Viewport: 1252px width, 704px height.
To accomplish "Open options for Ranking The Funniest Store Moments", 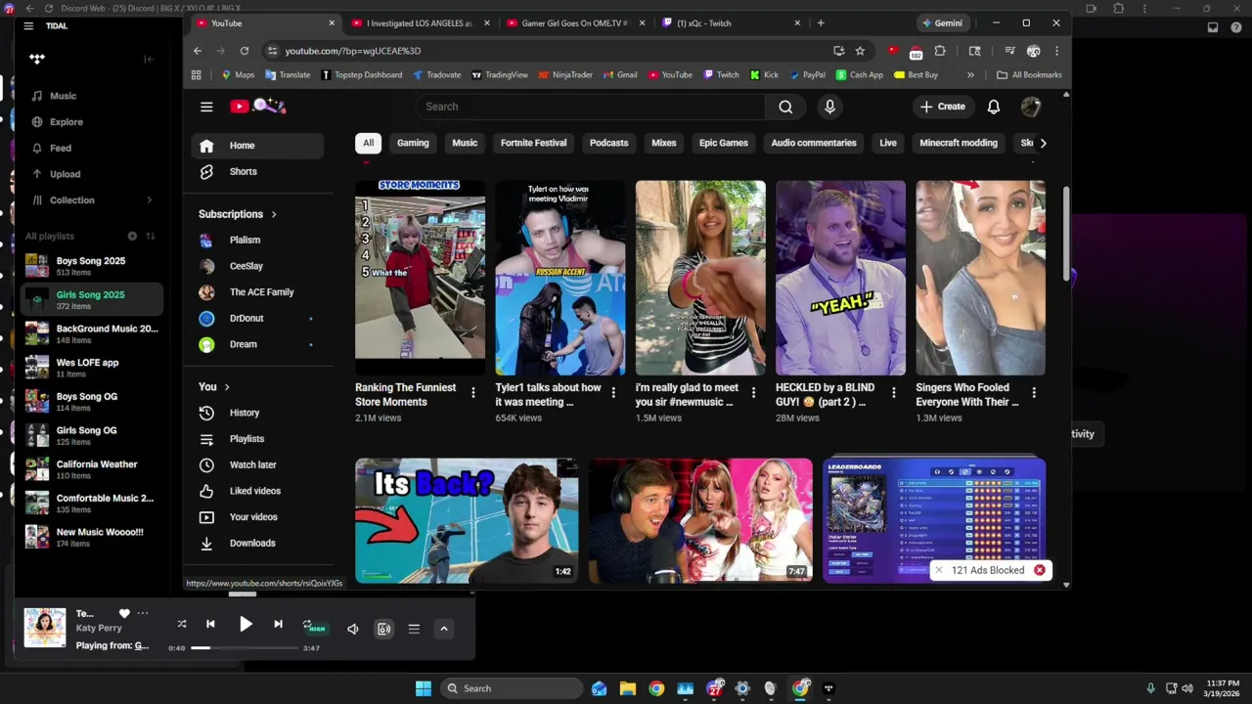I will tap(472, 393).
